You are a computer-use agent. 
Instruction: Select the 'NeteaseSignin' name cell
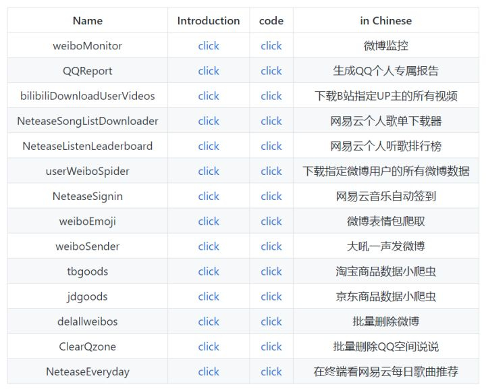point(88,197)
